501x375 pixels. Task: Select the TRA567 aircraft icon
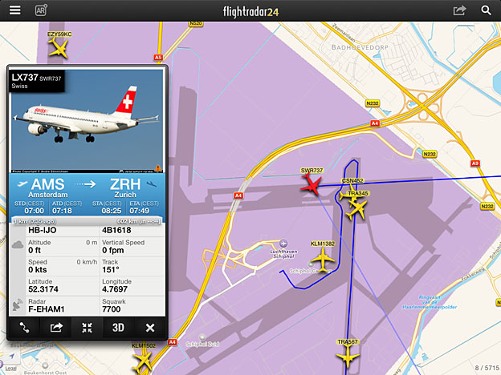tap(348, 357)
